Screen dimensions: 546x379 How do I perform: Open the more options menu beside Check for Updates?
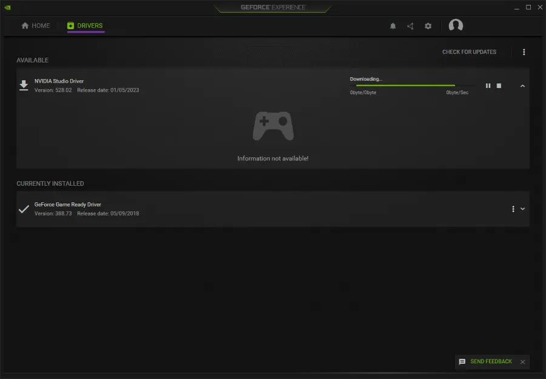[x=524, y=52]
